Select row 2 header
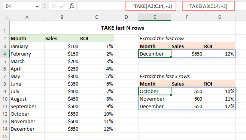The width and height of the screenshot is (246, 140). (5, 38)
